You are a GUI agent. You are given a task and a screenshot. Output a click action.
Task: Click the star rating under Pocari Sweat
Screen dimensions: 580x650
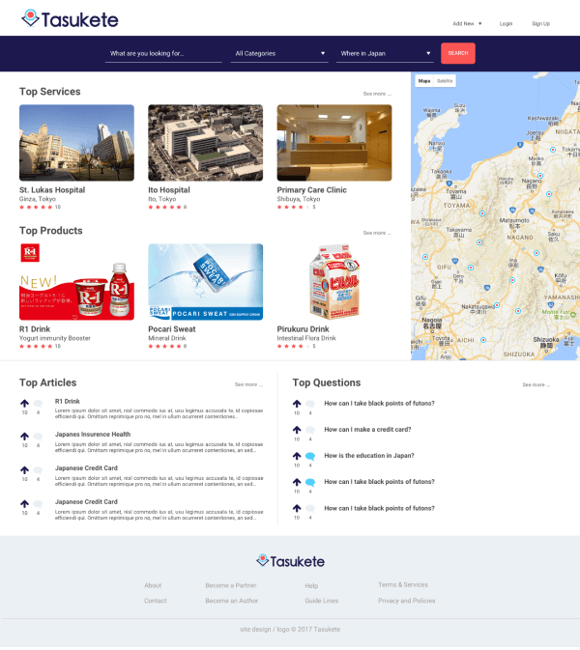pyautogui.click(x=164, y=346)
